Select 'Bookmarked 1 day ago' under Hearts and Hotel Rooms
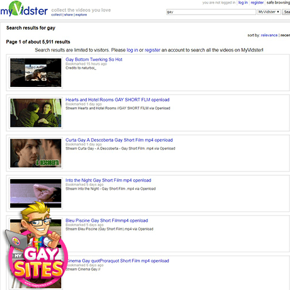 point(84,104)
